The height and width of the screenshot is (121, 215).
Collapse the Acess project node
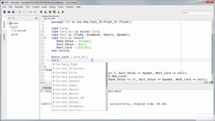click(x=8, y=23)
